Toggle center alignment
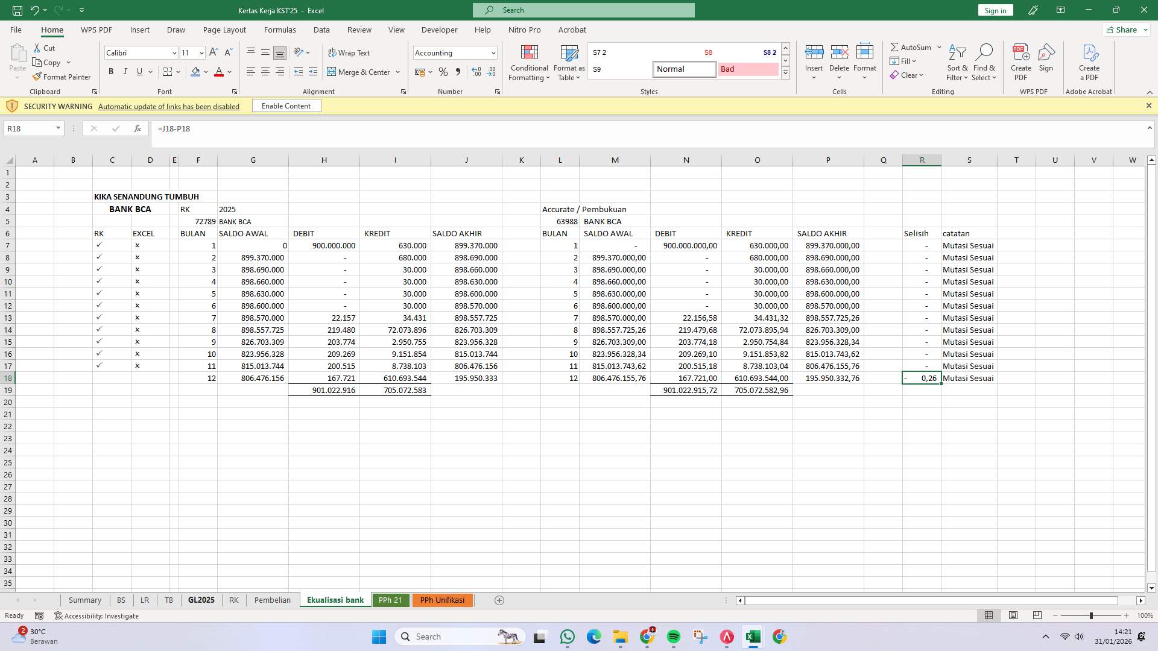The image size is (1158, 651). [x=265, y=72]
